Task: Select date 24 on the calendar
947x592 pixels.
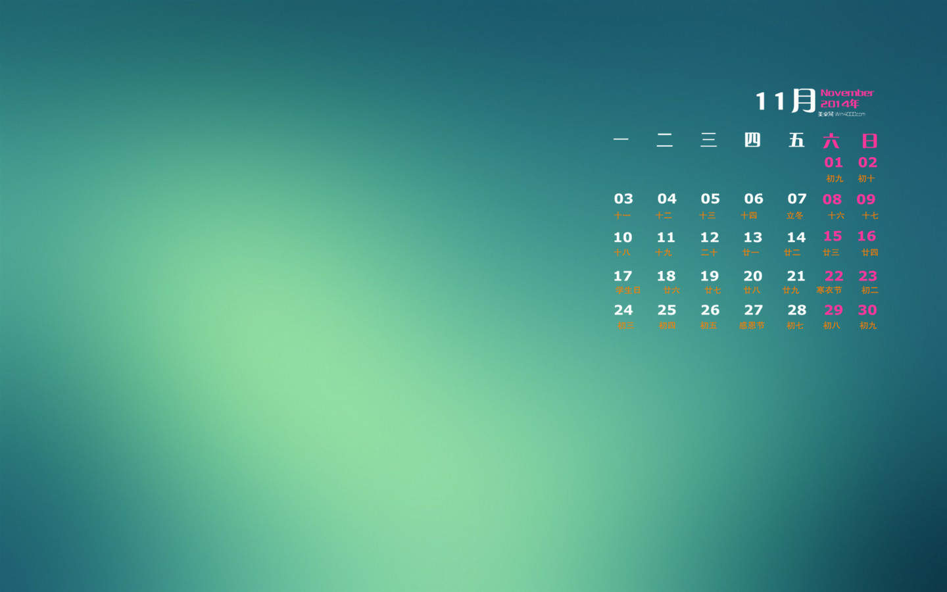Action: click(623, 310)
